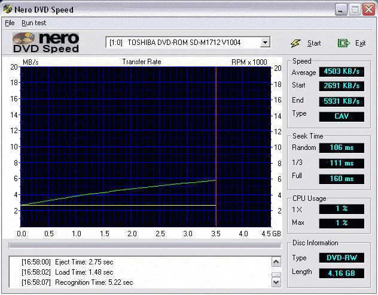
Task: Click the Transfer Rate graph title
Action: [142, 62]
